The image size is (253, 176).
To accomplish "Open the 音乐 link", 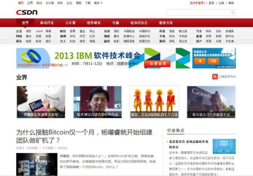I will click(48, 41).
